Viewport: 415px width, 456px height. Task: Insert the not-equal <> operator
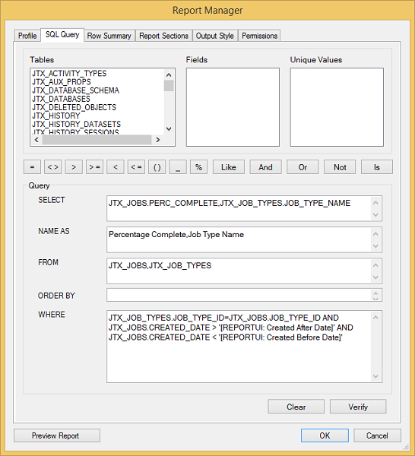coord(53,167)
